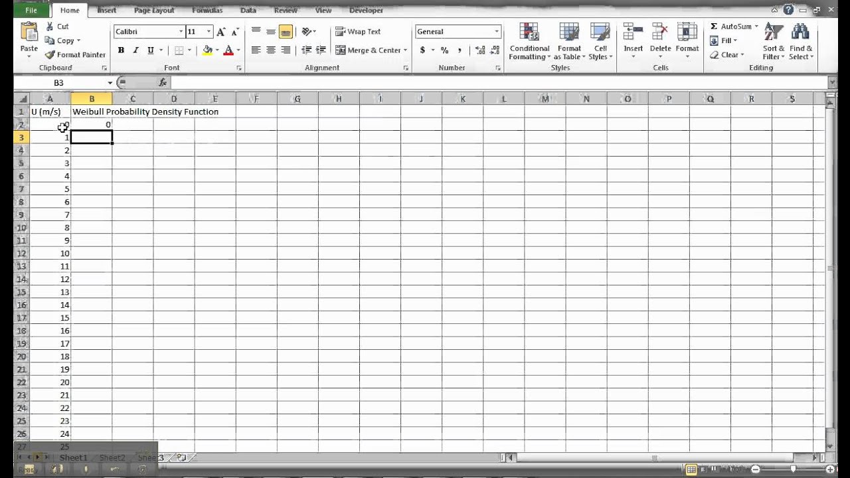Switch to Developer tab
This screenshot has height=478, width=850.
(x=366, y=11)
